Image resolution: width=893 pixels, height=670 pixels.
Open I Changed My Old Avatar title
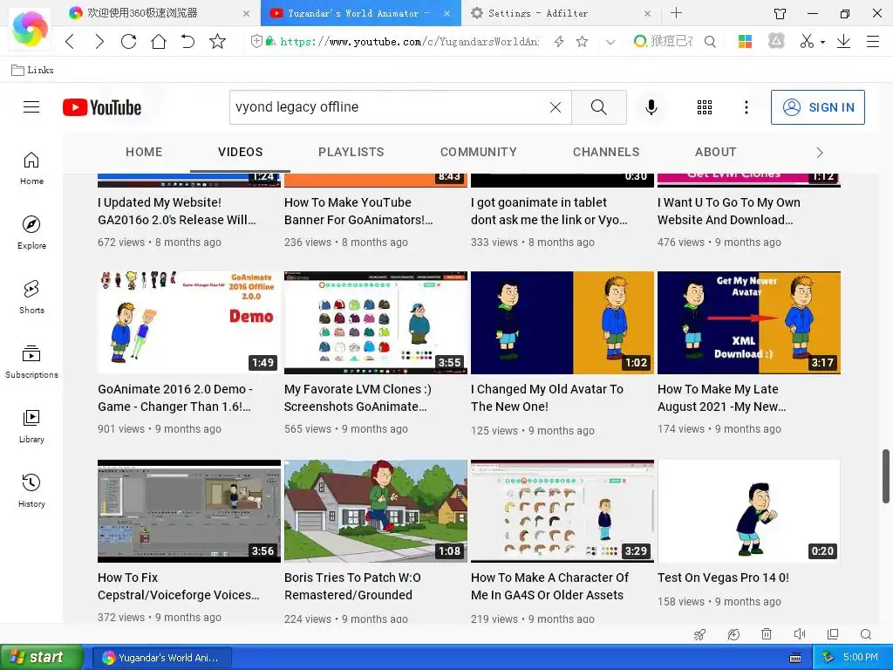[547, 398]
